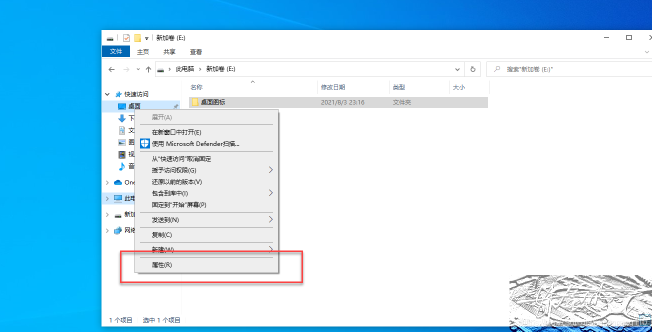The height and width of the screenshot is (332, 652).
Task: Click the OneDrive cloud icon
Action: tap(118, 182)
